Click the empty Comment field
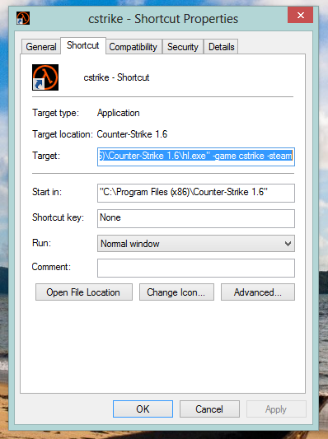Screen dimensions: 328x439 (196, 268)
